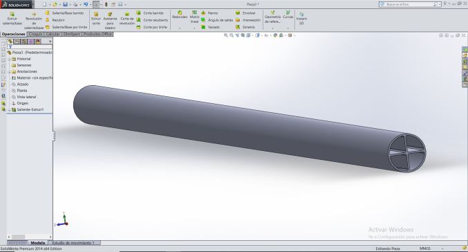Select Ángulo de salida
This screenshot has width=468, height=252.
pos(216,20)
